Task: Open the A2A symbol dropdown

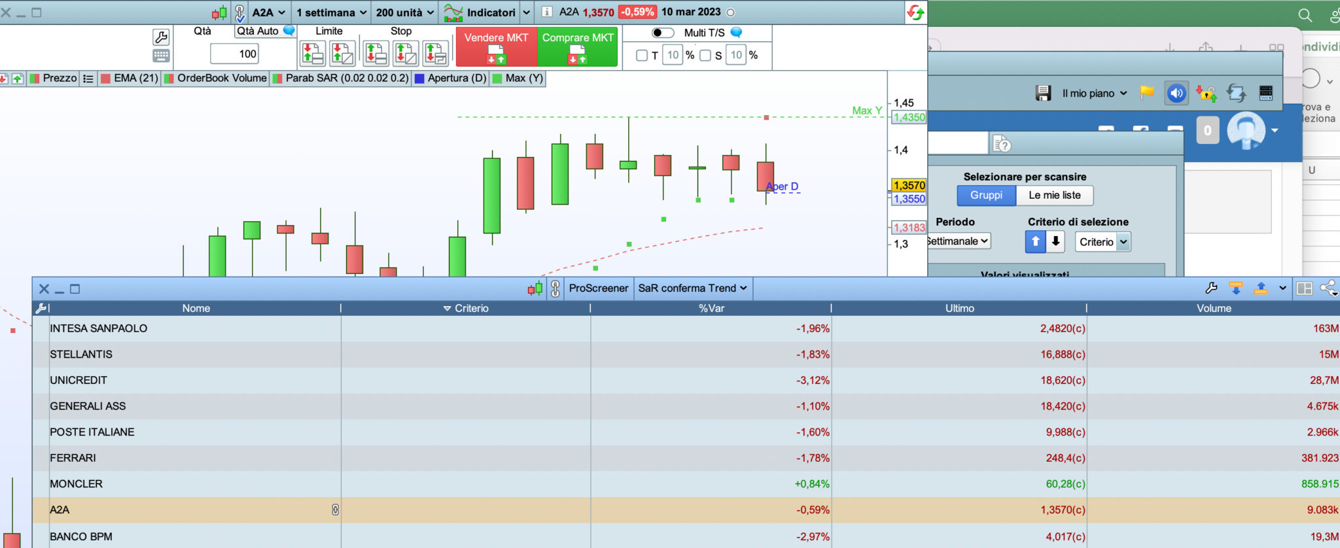Action: coord(269,12)
